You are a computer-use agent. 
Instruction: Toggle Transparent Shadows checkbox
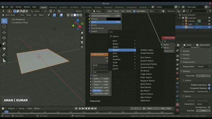coord(209,88)
